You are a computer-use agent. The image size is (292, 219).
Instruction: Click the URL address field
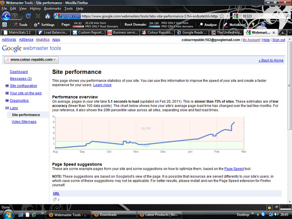click(x=150, y=16)
